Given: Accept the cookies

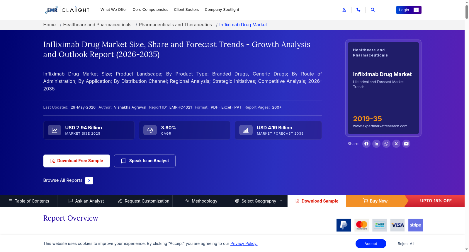Looking at the screenshot, I should point(371,244).
